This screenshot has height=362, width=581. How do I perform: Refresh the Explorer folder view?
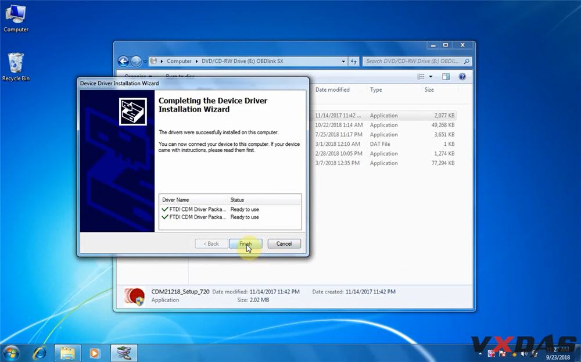[353, 62]
